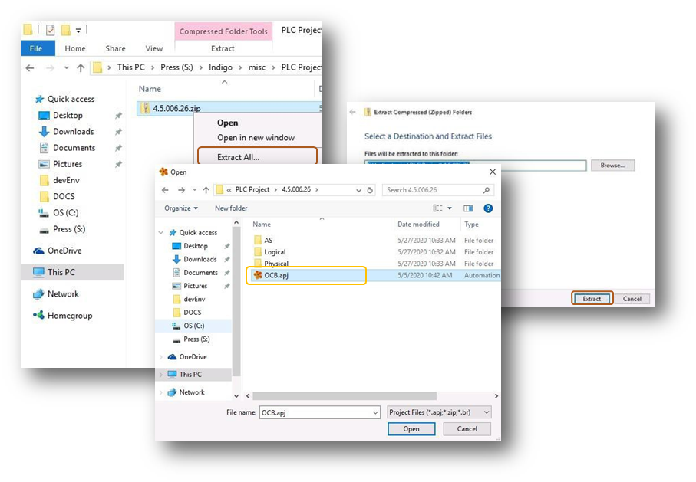
Task: Expand Network in Open dialog tree
Action: point(160,392)
